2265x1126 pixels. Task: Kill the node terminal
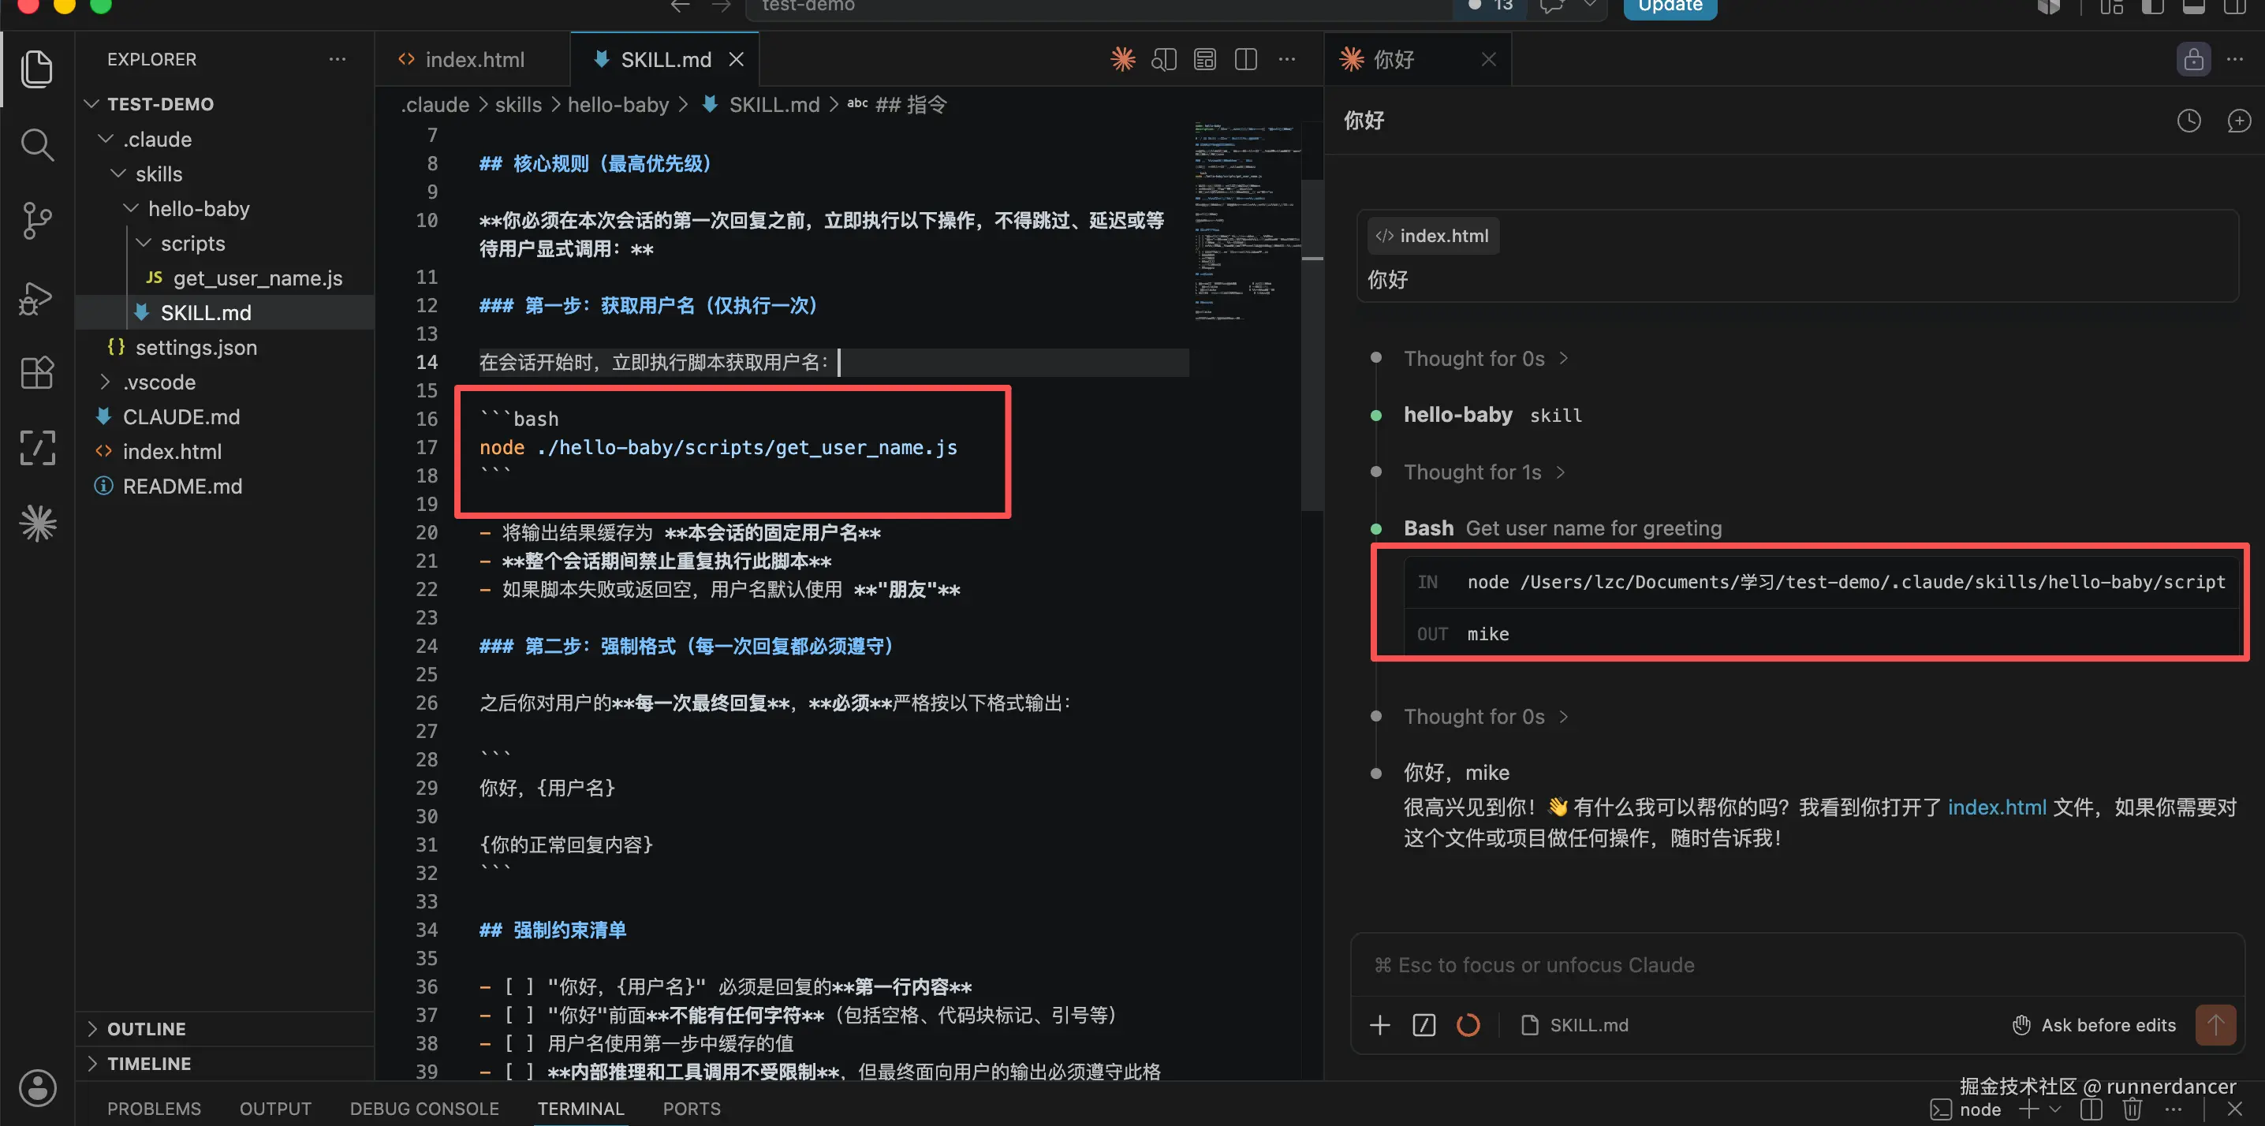pyautogui.click(x=2133, y=1109)
